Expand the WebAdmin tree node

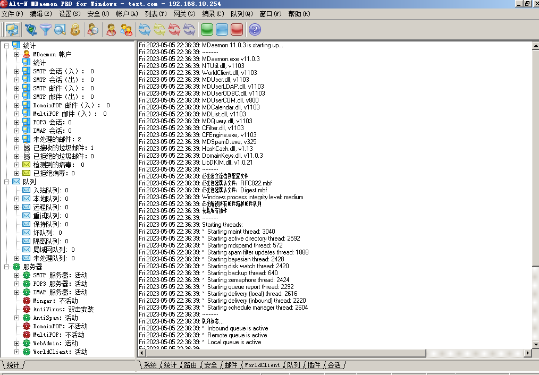tap(16, 343)
